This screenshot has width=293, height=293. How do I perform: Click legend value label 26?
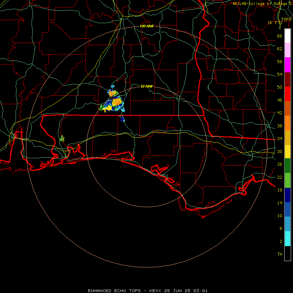(280, 164)
